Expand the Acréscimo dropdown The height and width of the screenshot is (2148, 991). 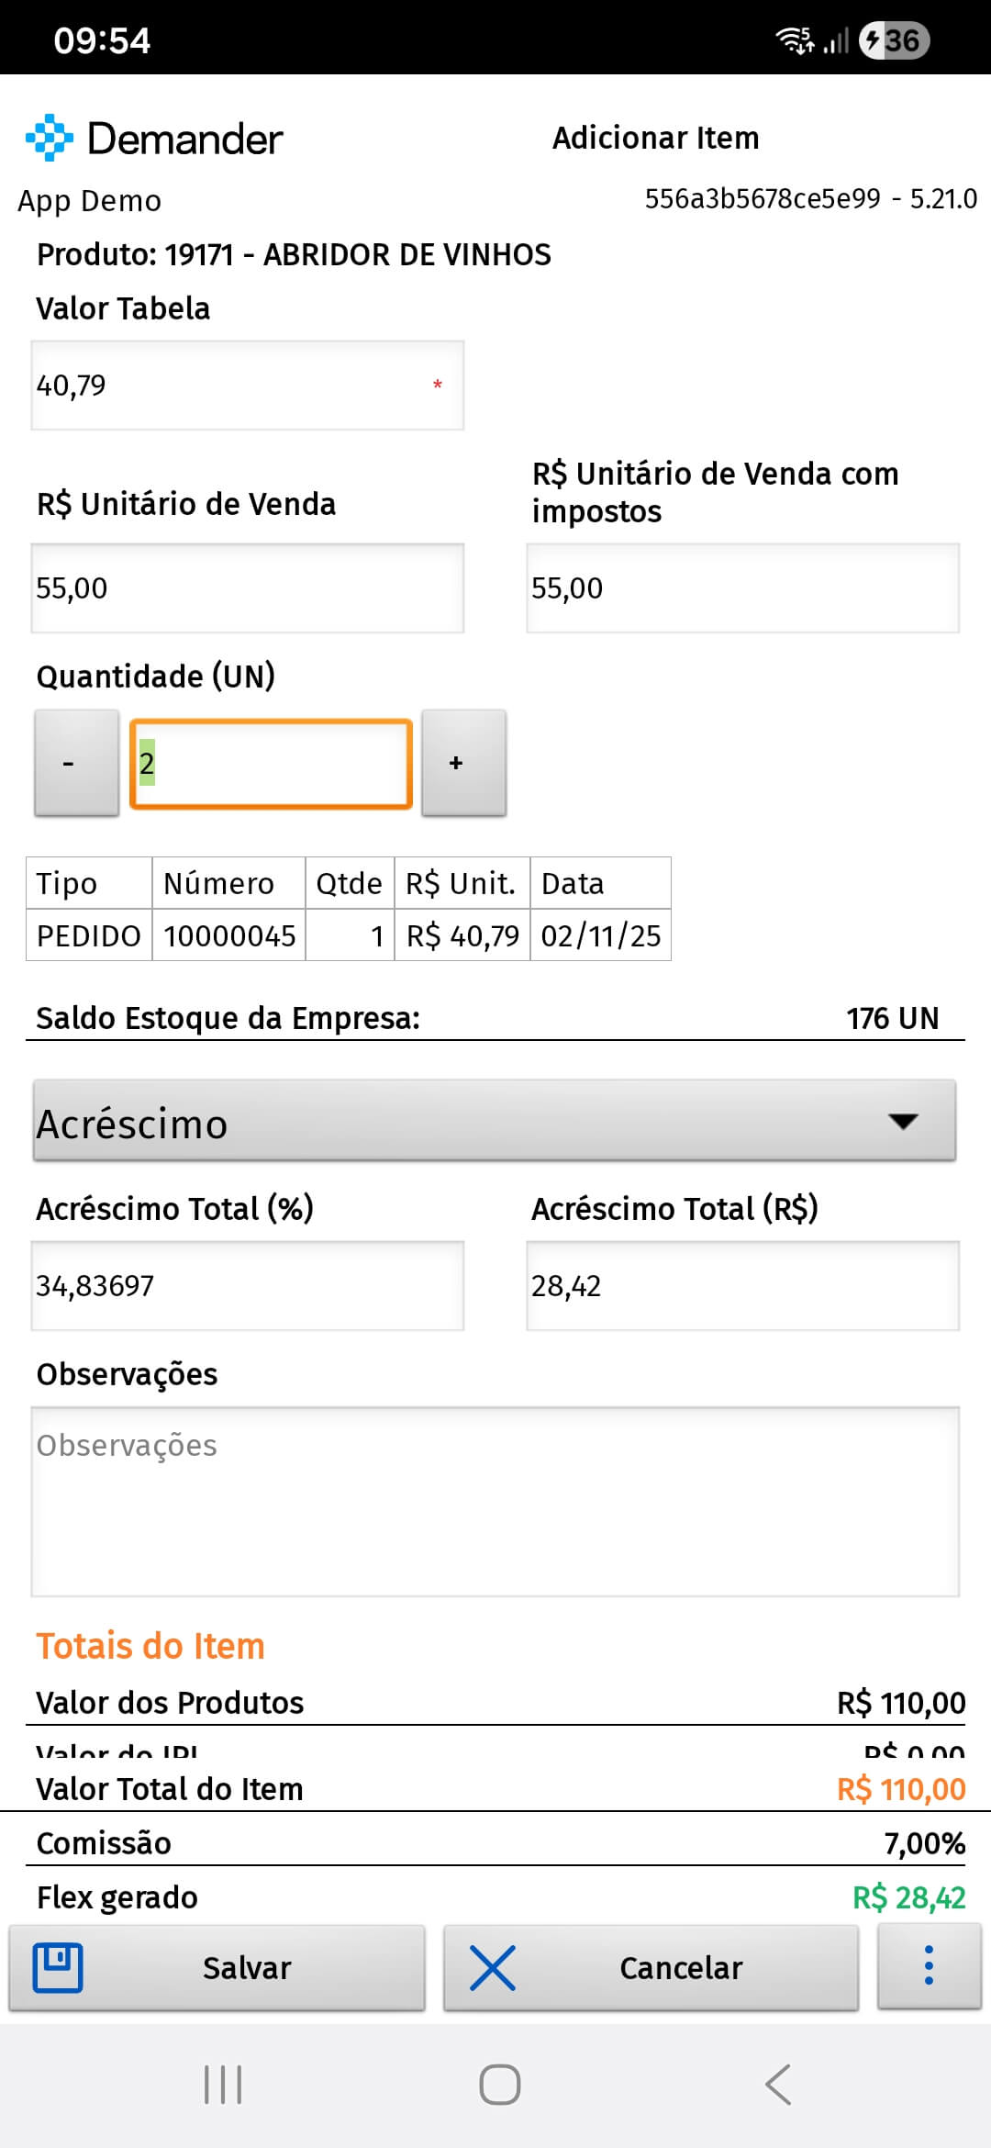(x=494, y=1121)
